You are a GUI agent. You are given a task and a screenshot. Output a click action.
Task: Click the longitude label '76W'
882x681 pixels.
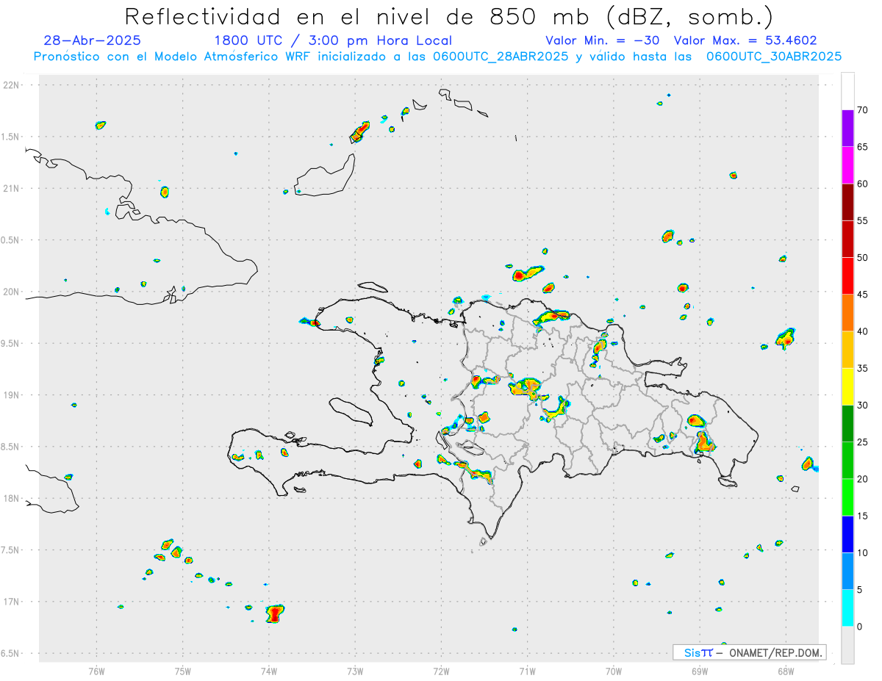click(96, 671)
